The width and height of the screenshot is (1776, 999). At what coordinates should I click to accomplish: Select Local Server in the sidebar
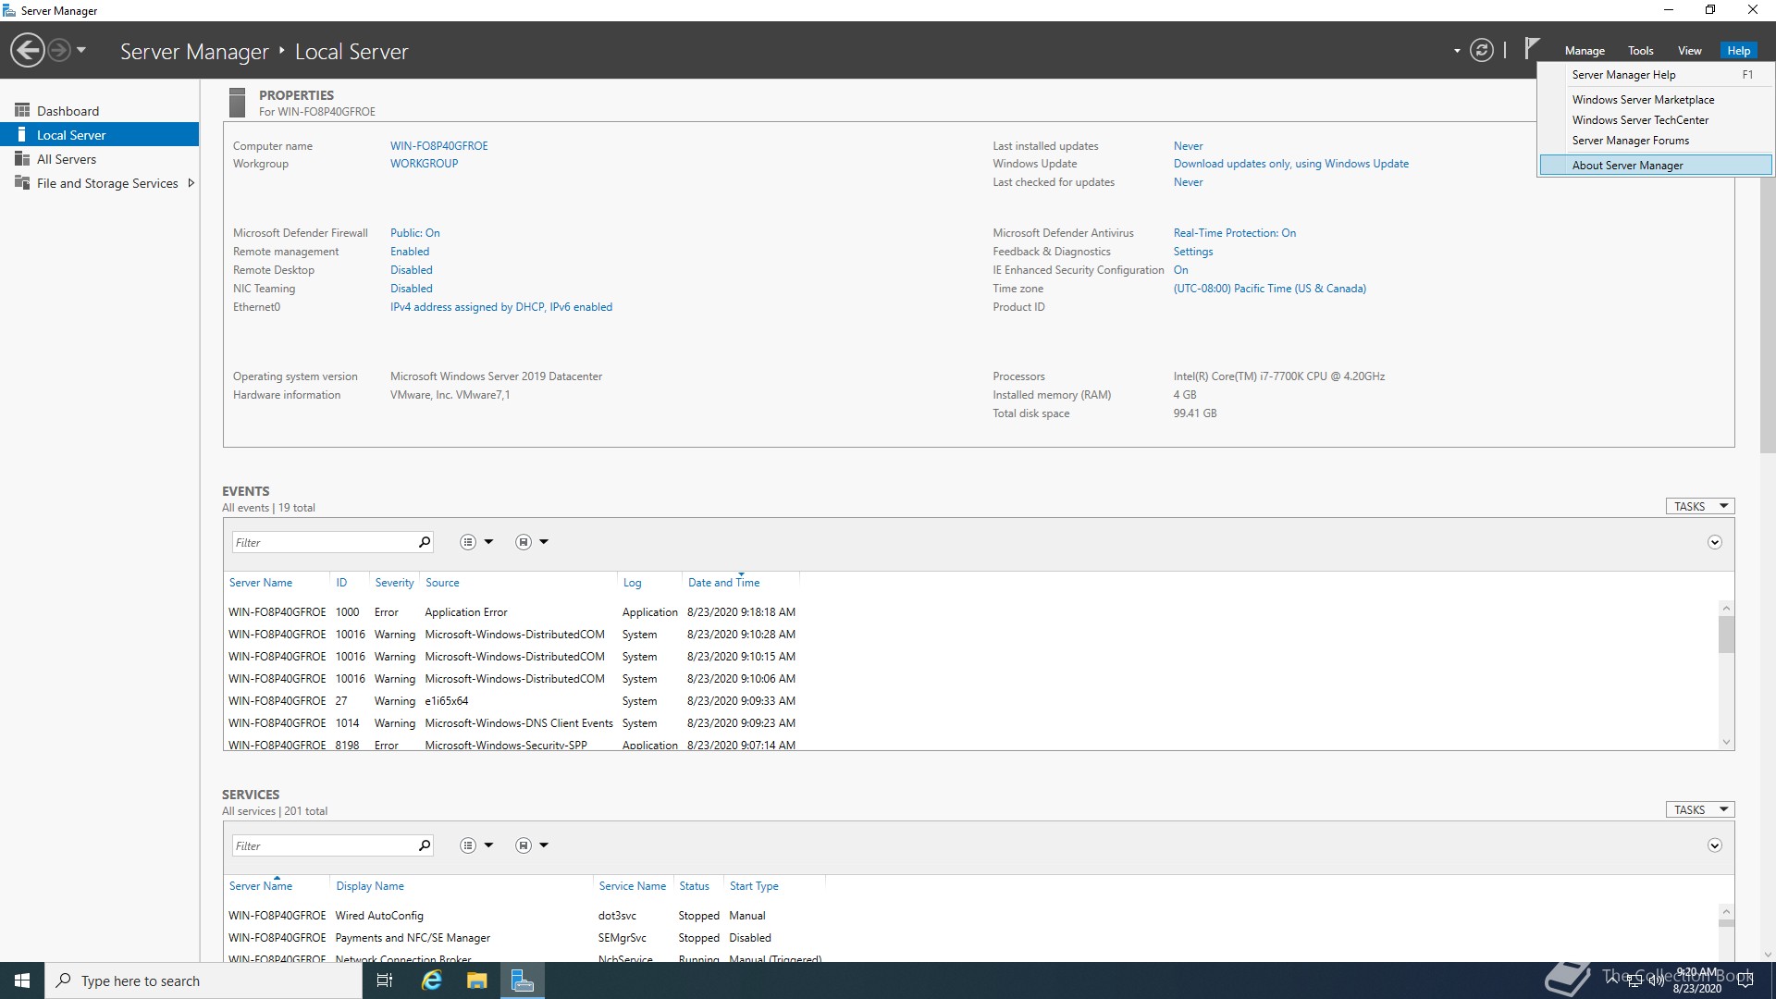(x=99, y=135)
